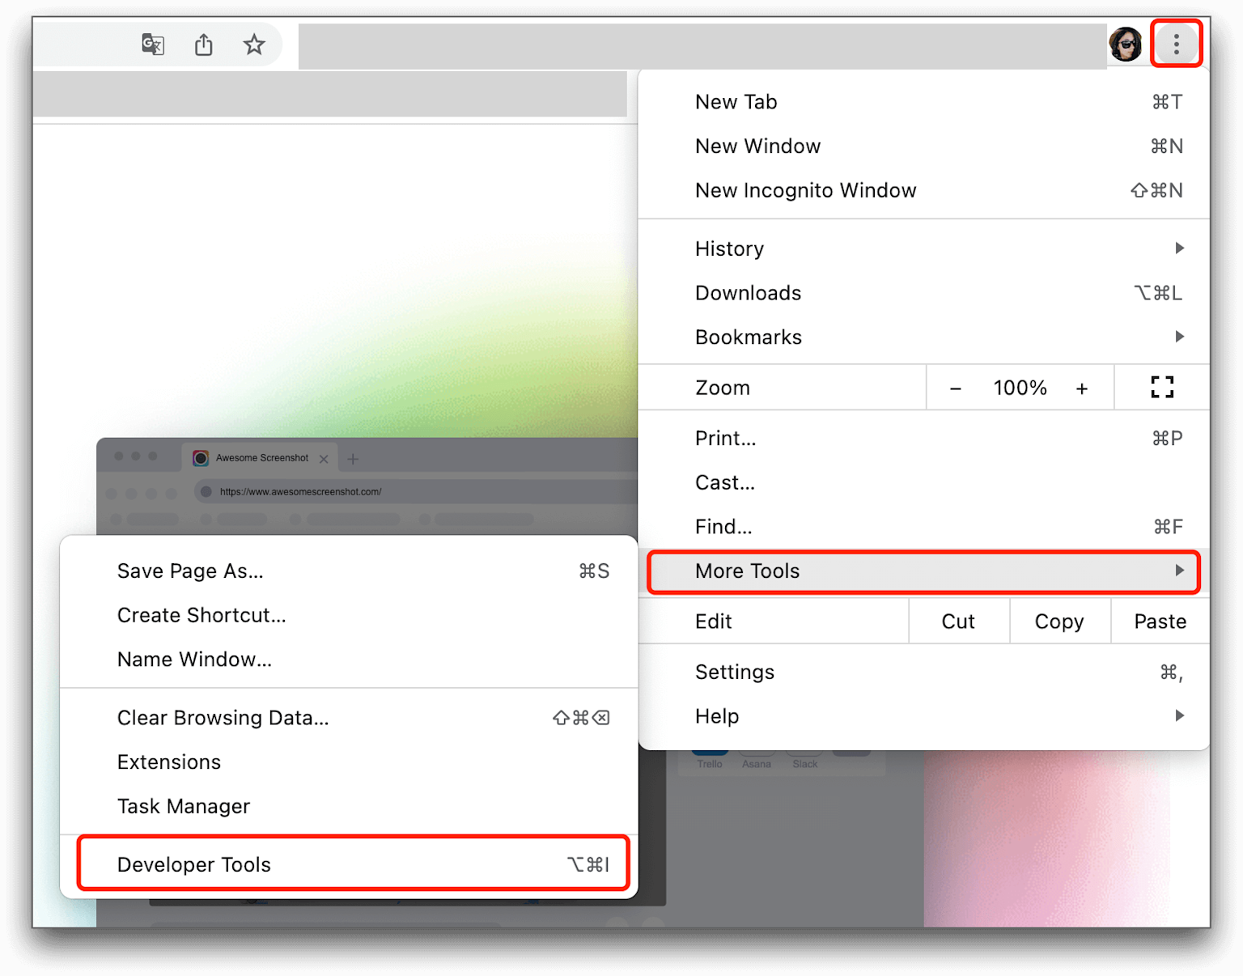Open Clear Browsing Data
The image size is (1243, 976).
[223, 718]
